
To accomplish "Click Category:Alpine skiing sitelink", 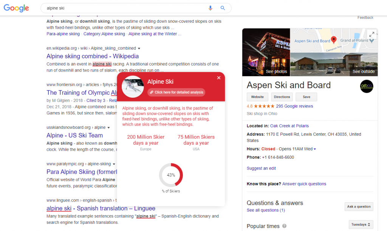I will click(x=104, y=34).
